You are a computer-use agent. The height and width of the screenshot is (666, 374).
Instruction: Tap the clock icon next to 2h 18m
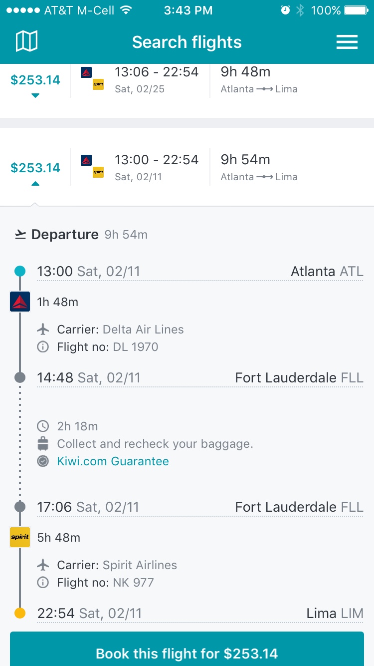pos(43,426)
